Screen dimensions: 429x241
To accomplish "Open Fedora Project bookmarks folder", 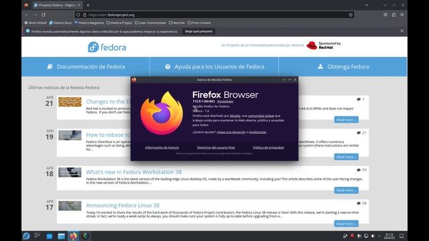I will [119, 23].
